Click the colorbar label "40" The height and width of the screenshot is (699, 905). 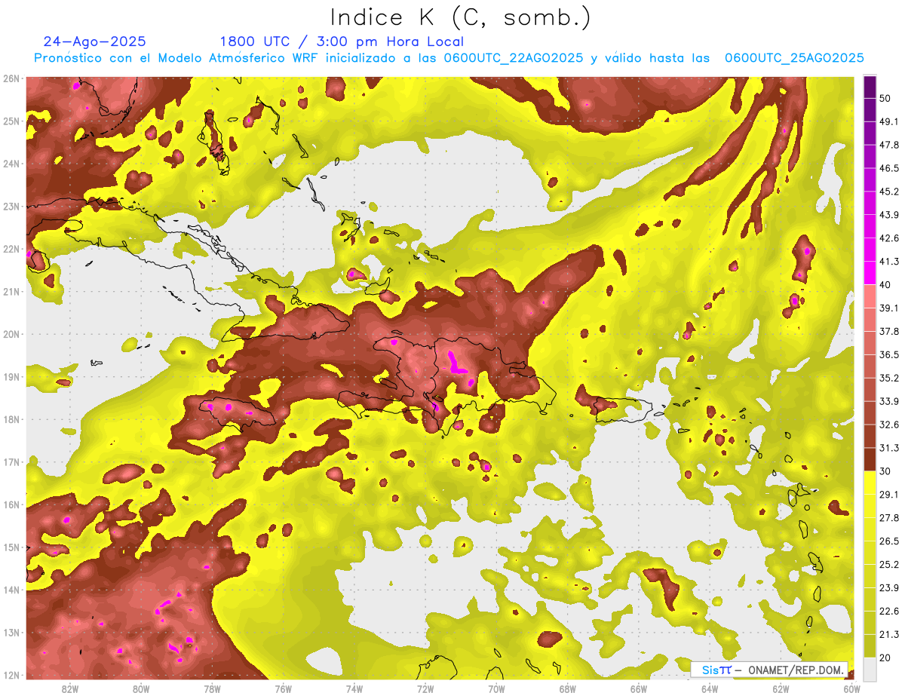point(885,285)
